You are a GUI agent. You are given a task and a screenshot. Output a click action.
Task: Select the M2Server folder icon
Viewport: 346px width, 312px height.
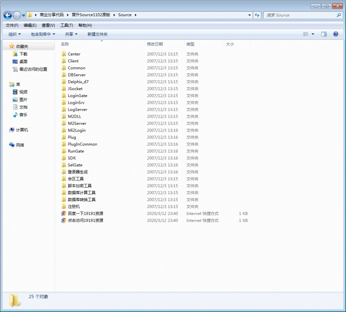pos(64,124)
